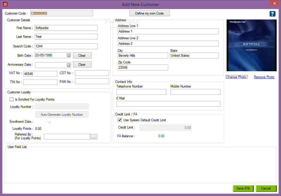Click into the E Mail field

pyautogui.click(x=168, y=104)
